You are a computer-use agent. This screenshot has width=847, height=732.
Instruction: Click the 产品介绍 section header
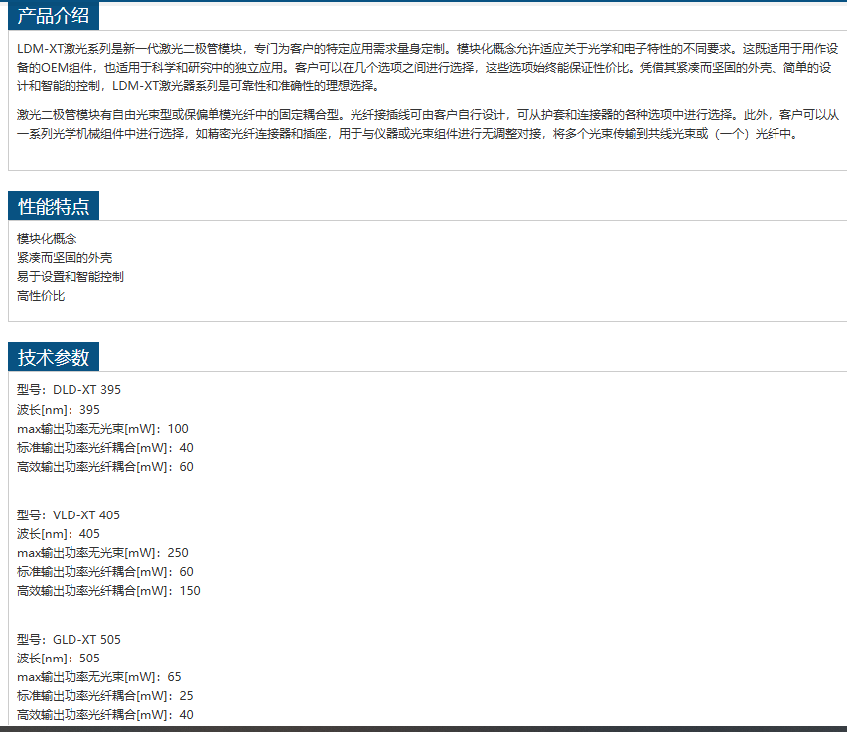coord(54,15)
